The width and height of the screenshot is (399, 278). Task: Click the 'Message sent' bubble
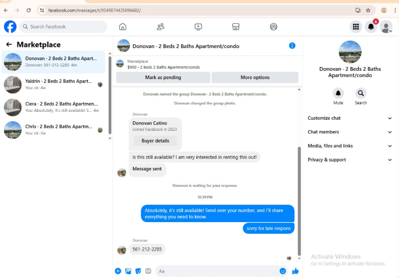coord(147,169)
